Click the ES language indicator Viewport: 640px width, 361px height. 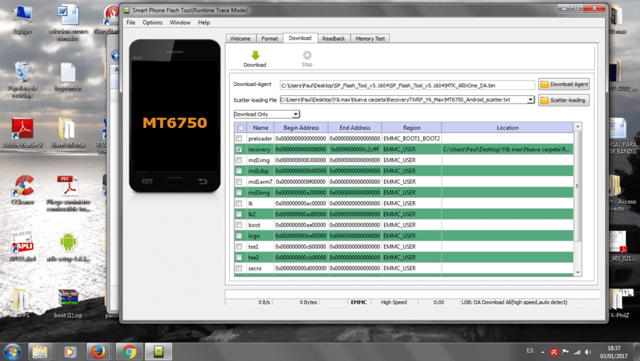coord(530,350)
